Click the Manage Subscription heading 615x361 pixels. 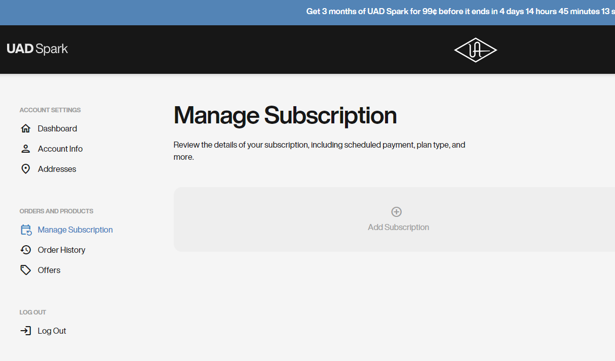click(285, 115)
